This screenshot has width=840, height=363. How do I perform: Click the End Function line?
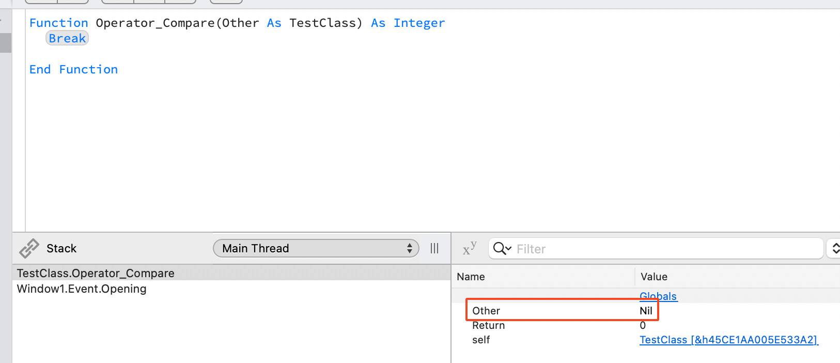tap(73, 69)
